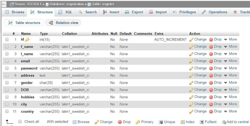Enable the Check all checkbox
Screen dimensions: 250x126
(x=20, y=122)
